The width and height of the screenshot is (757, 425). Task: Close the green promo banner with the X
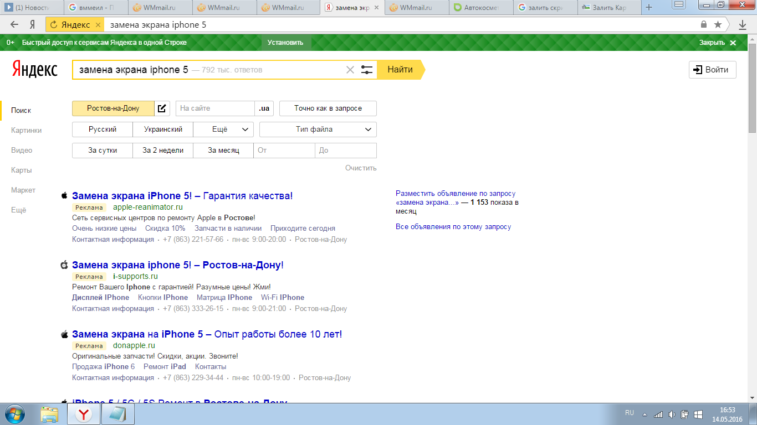click(x=733, y=43)
